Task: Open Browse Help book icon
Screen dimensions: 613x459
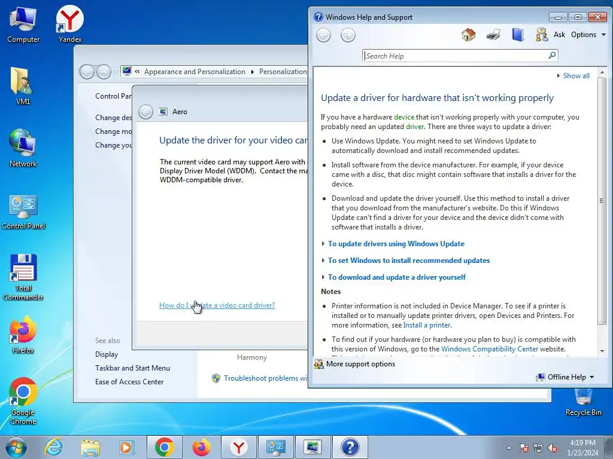Action: [x=518, y=35]
